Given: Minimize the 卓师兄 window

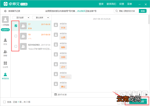Looking at the screenshot, I should pos(139,4).
